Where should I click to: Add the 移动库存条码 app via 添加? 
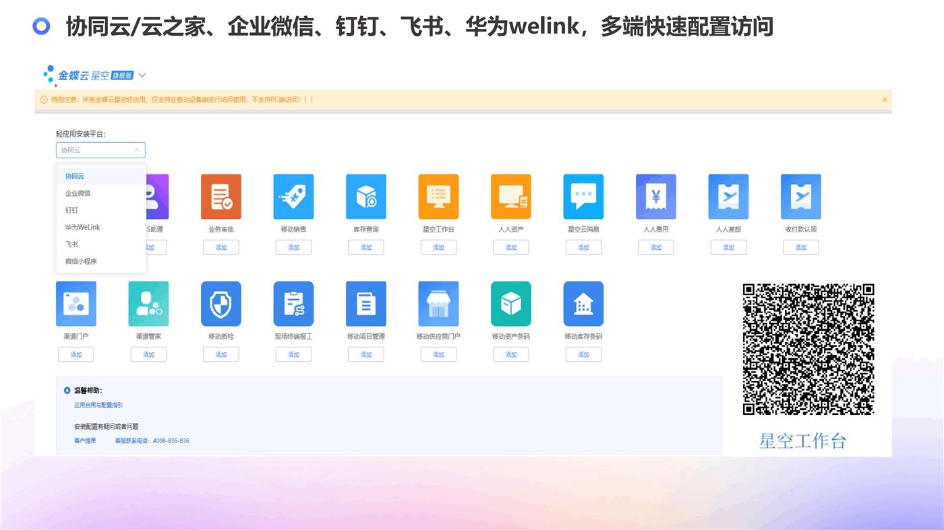tap(583, 354)
